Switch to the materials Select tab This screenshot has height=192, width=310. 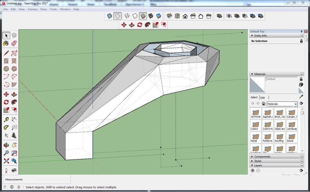[254, 97]
